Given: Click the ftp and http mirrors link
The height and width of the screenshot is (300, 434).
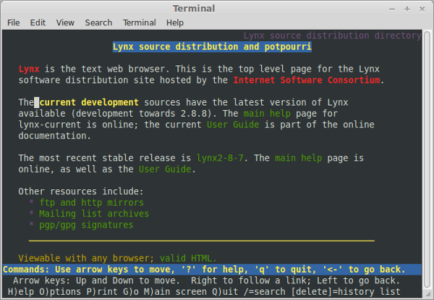Looking at the screenshot, I should coord(91,202).
